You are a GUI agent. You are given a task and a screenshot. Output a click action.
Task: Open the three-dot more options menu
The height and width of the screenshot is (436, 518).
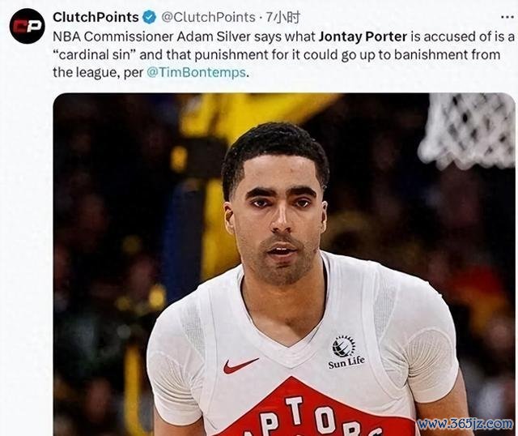pos(507,17)
